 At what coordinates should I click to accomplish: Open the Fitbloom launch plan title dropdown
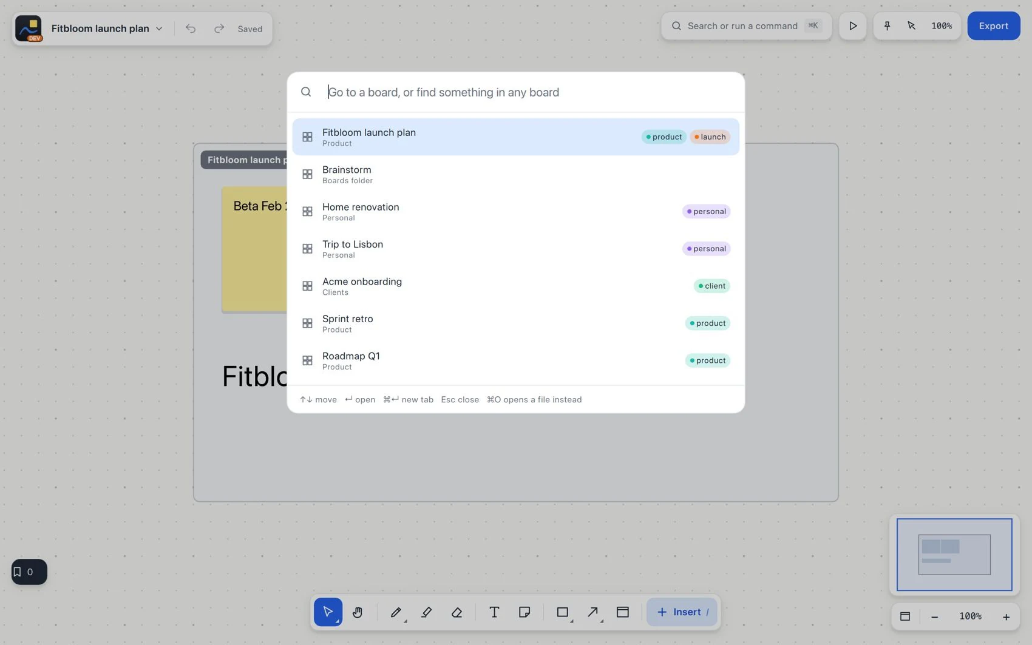pyautogui.click(x=107, y=29)
